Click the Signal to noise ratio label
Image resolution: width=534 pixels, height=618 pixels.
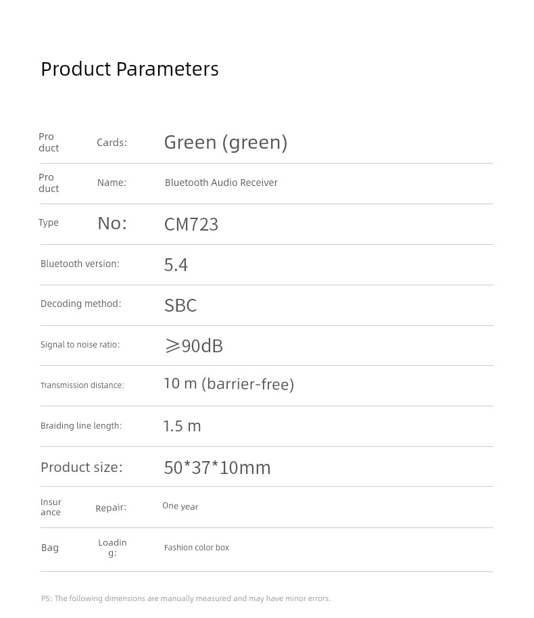tap(80, 344)
